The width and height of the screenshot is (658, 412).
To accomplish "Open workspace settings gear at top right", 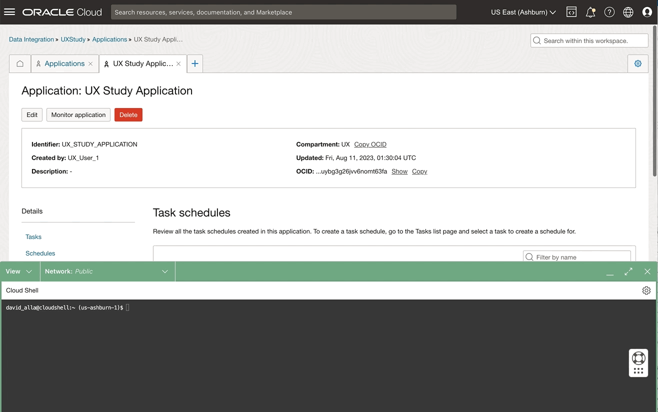I will (638, 63).
